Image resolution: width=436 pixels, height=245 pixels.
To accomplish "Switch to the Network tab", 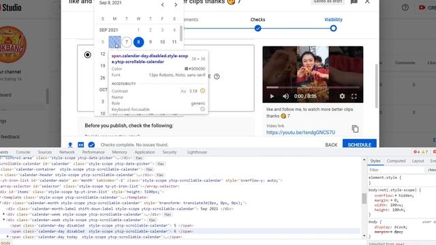I will pyautogui.click(x=67, y=152).
